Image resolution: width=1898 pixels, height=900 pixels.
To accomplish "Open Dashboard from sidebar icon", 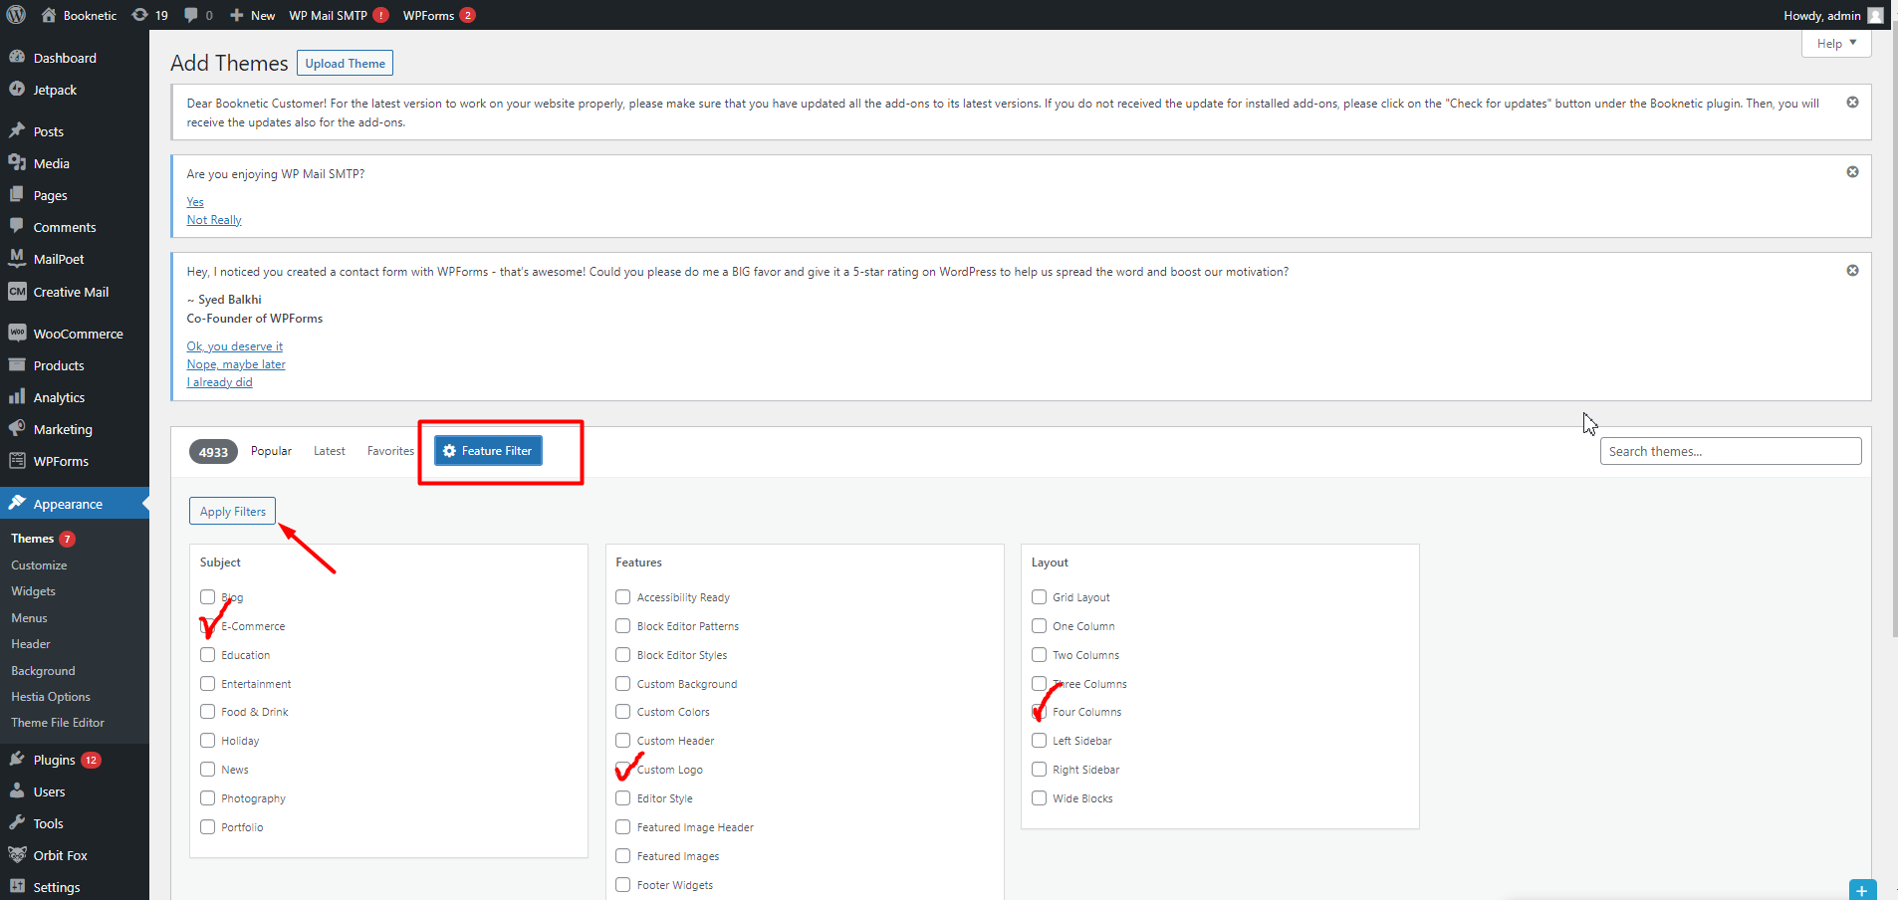I will point(17,58).
